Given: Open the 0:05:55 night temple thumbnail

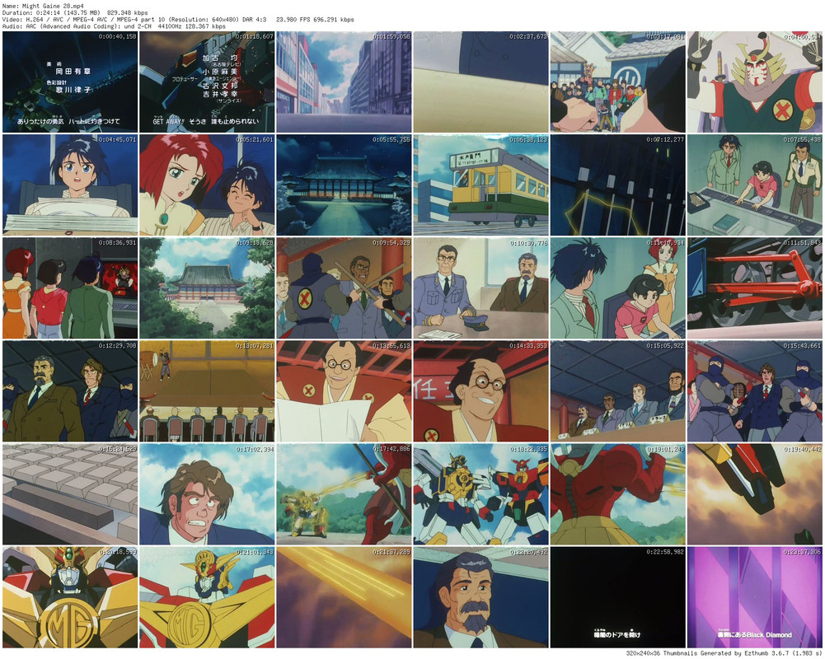Looking at the screenshot, I should pyautogui.click(x=345, y=185).
